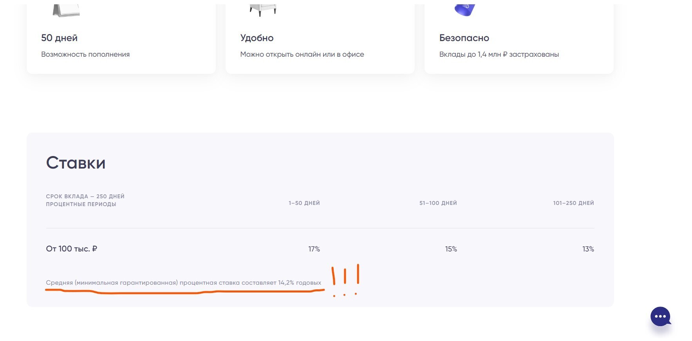Click the underlined 14,2% годовых footnote
The height and width of the screenshot is (341, 692).
pos(183,283)
